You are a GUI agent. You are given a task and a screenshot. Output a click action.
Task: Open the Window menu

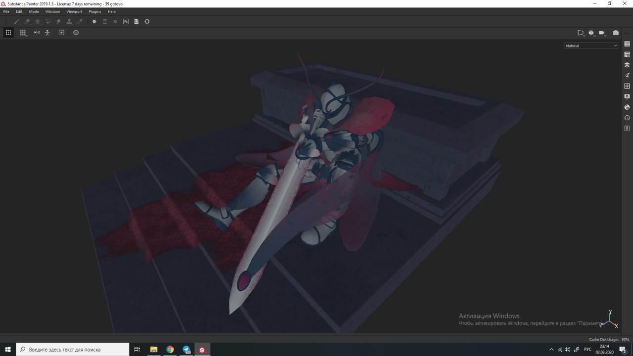pos(53,11)
